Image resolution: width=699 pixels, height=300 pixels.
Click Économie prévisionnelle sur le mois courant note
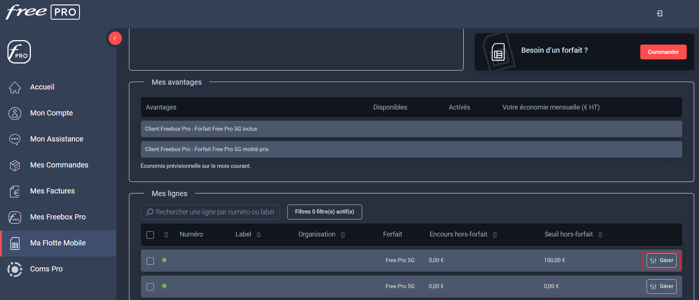(x=196, y=166)
